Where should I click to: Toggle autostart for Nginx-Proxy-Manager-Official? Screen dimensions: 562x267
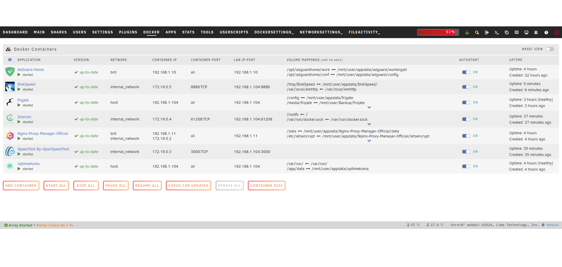[x=466, y=136]
